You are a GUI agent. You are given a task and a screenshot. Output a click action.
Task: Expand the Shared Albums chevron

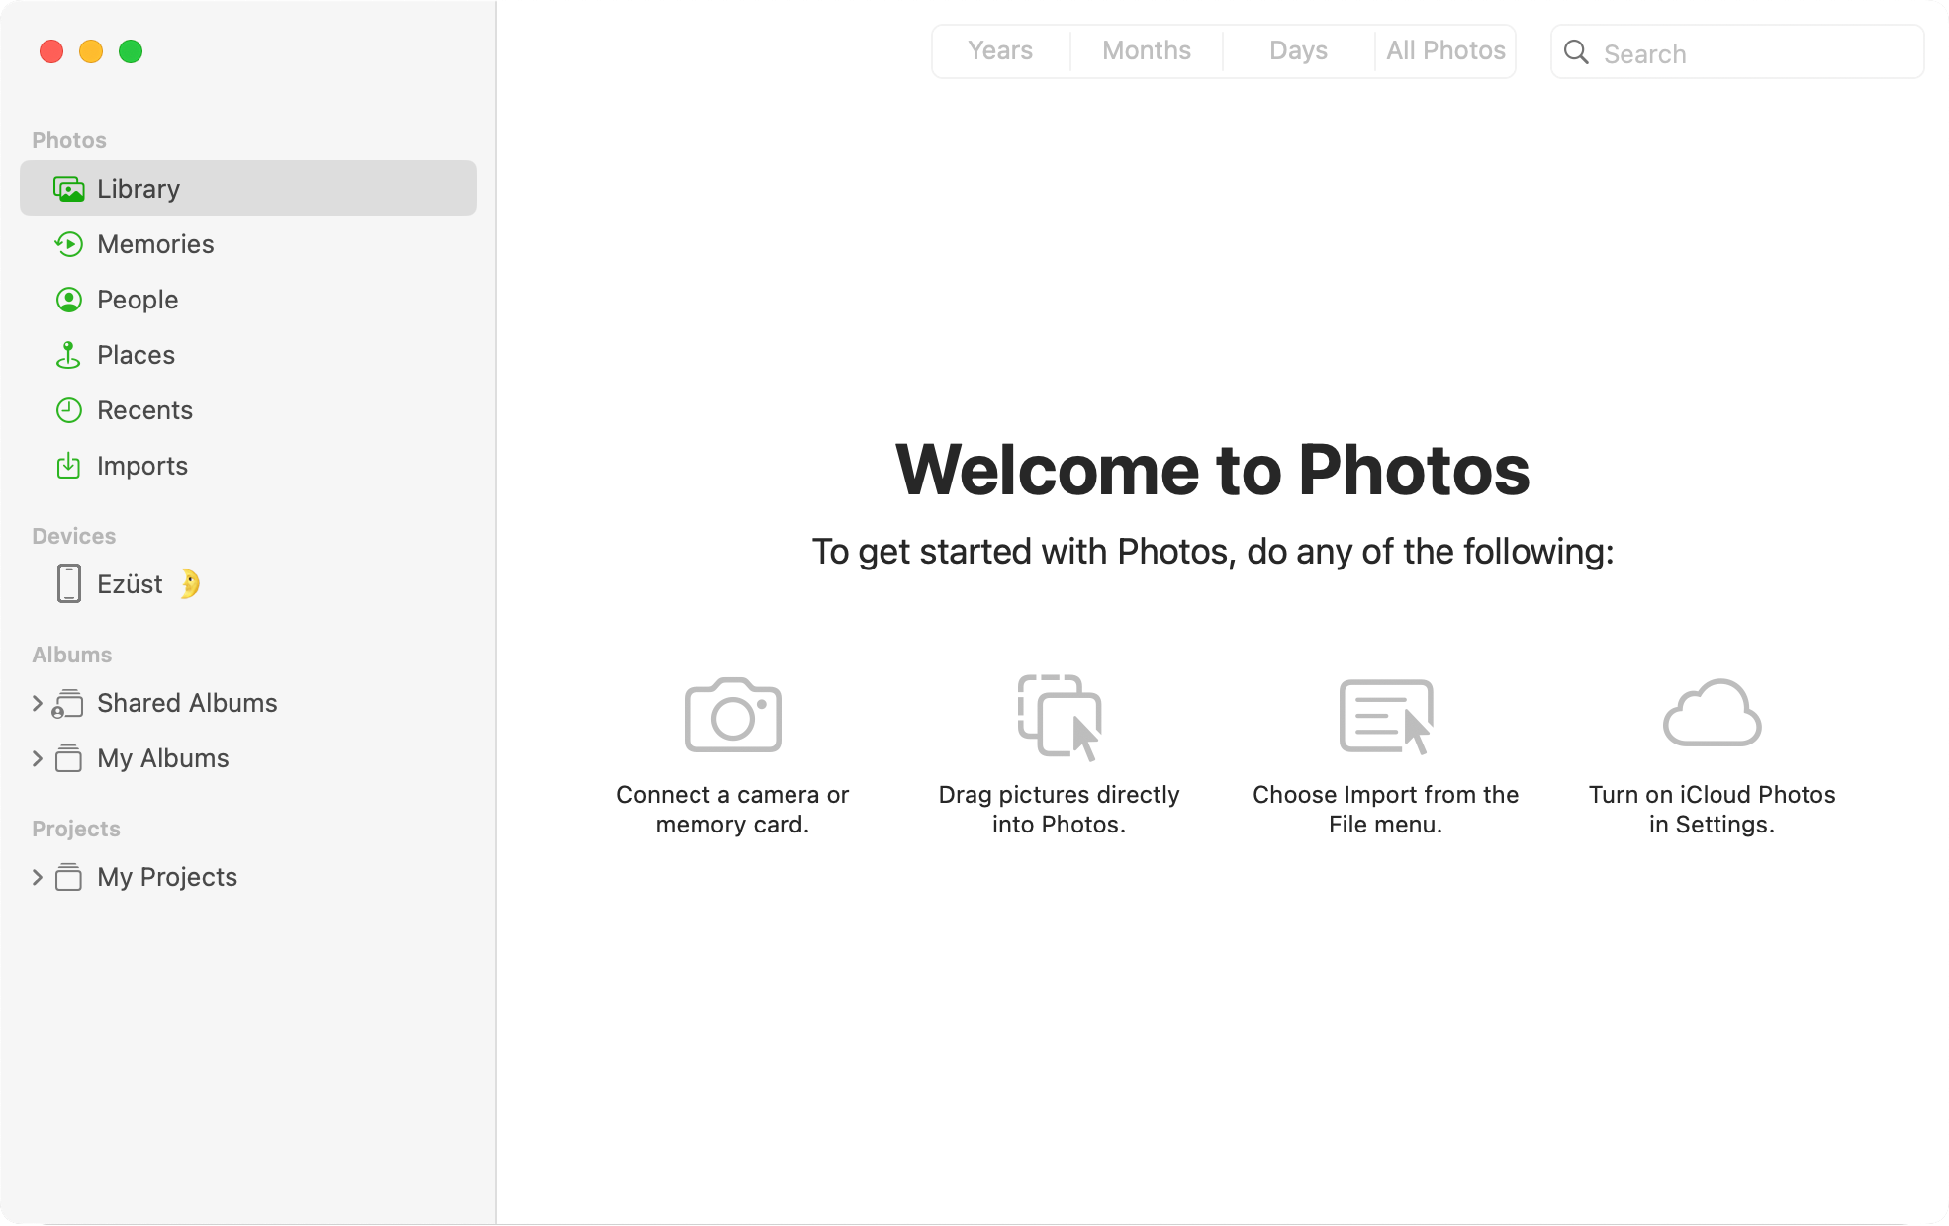[37, 703]
